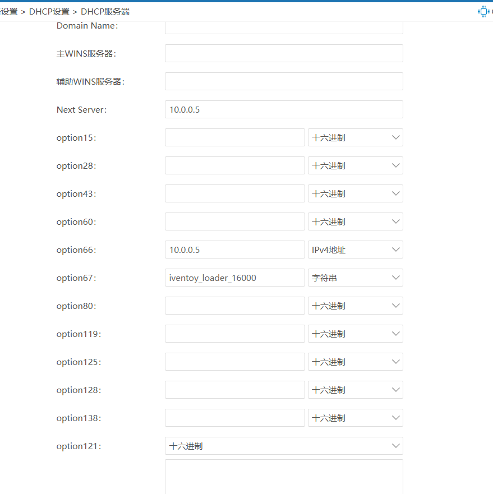The height and width of the screenshot is (494, 493).
Task: Click the DHCP设置 breadcrumb link
Action: tap(49, 11)
